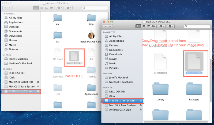
Task: Select Library folder in Install ESD window
Action: (160, 92)
